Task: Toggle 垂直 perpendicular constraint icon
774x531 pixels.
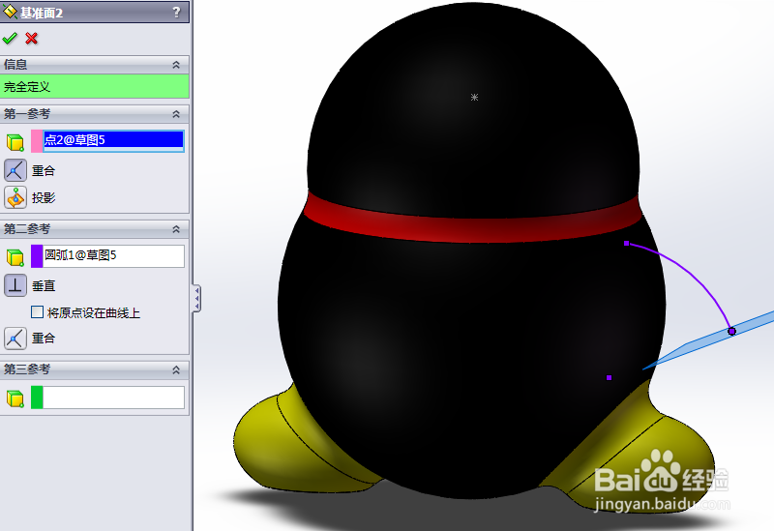Action: click(15, 285)
